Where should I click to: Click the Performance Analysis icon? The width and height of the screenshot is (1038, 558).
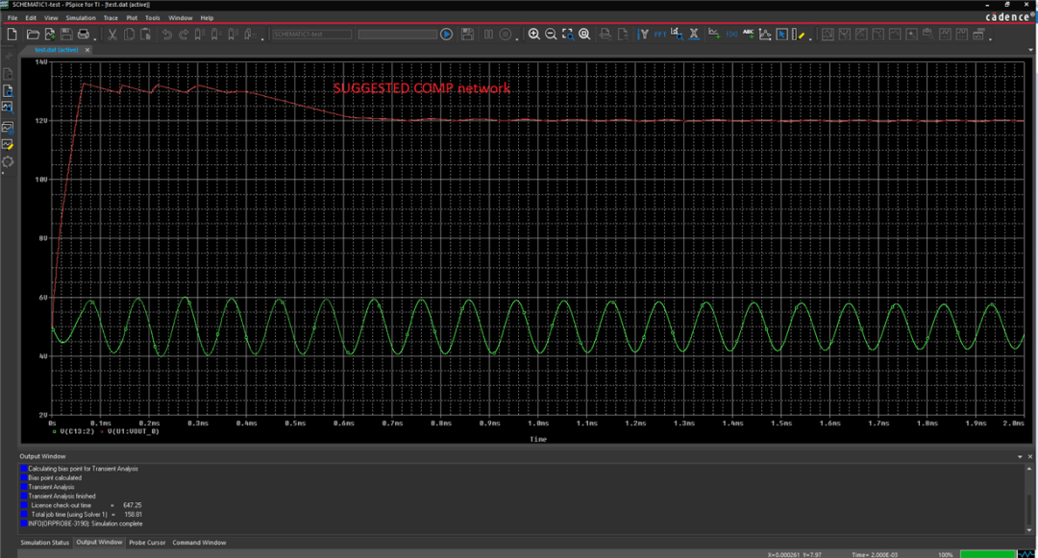677,34
